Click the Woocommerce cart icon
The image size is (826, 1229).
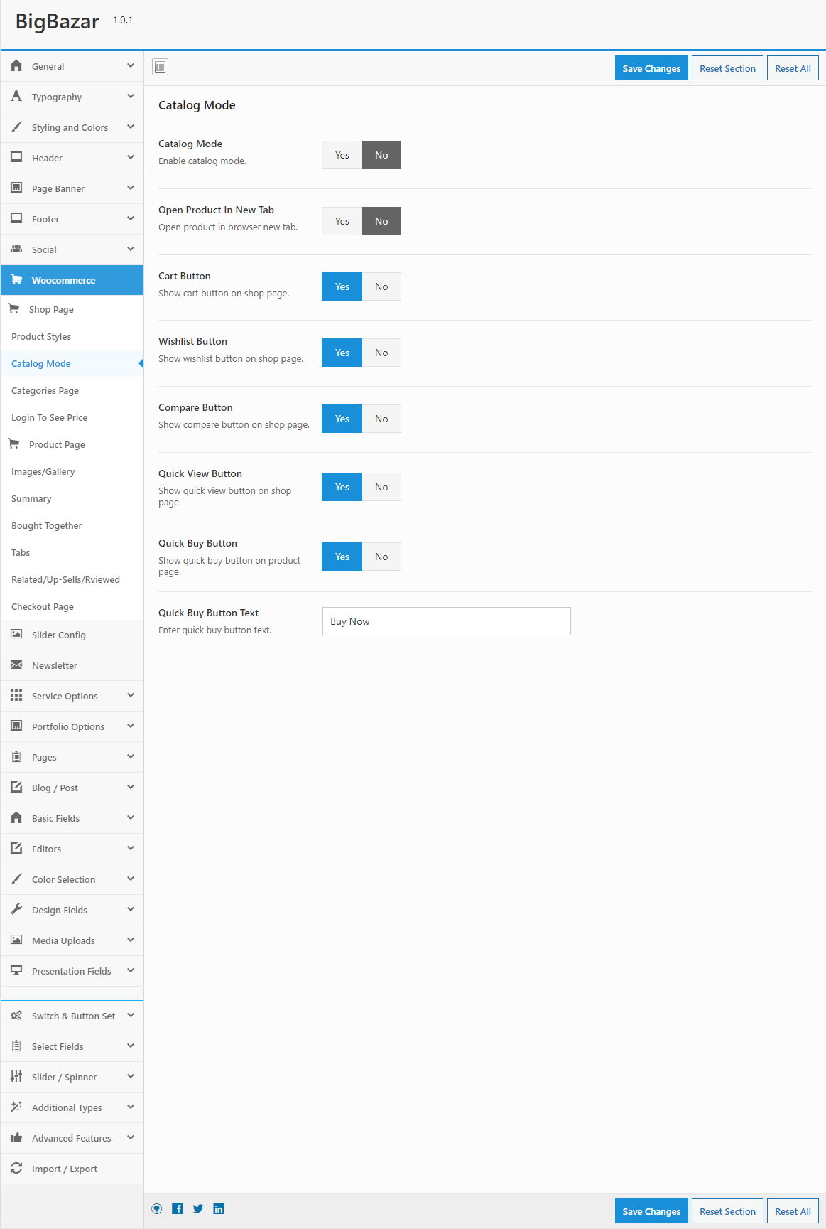[16, 280]
